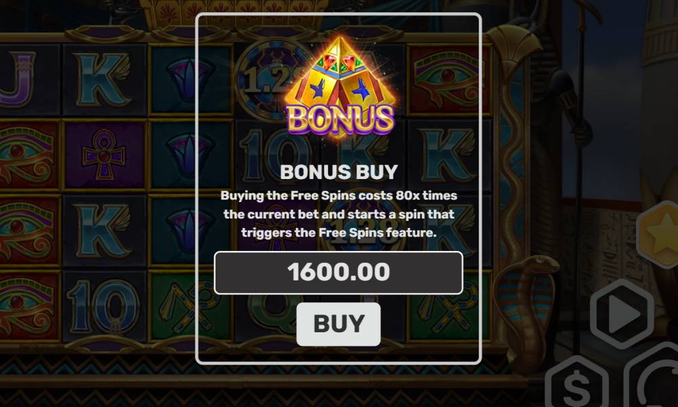Select the lotus flower symbol in the top row

point(189,80)
